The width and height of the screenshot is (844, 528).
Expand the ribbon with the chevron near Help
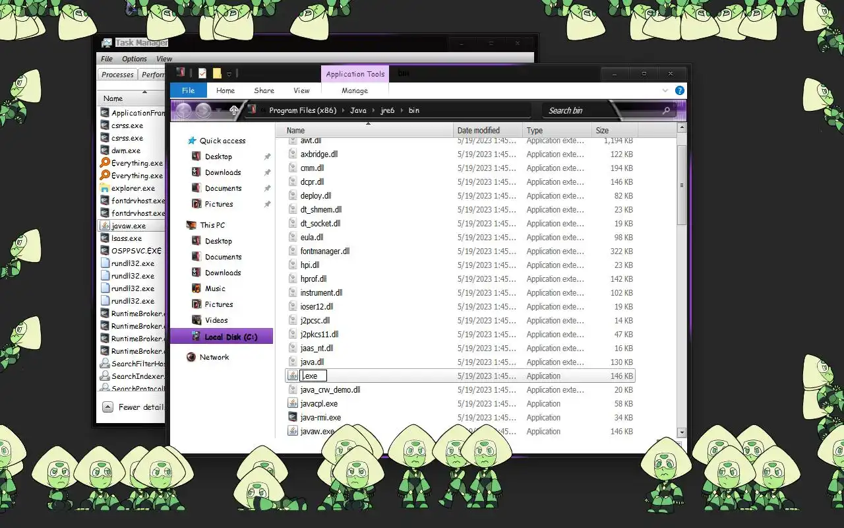tap(665, 90)
